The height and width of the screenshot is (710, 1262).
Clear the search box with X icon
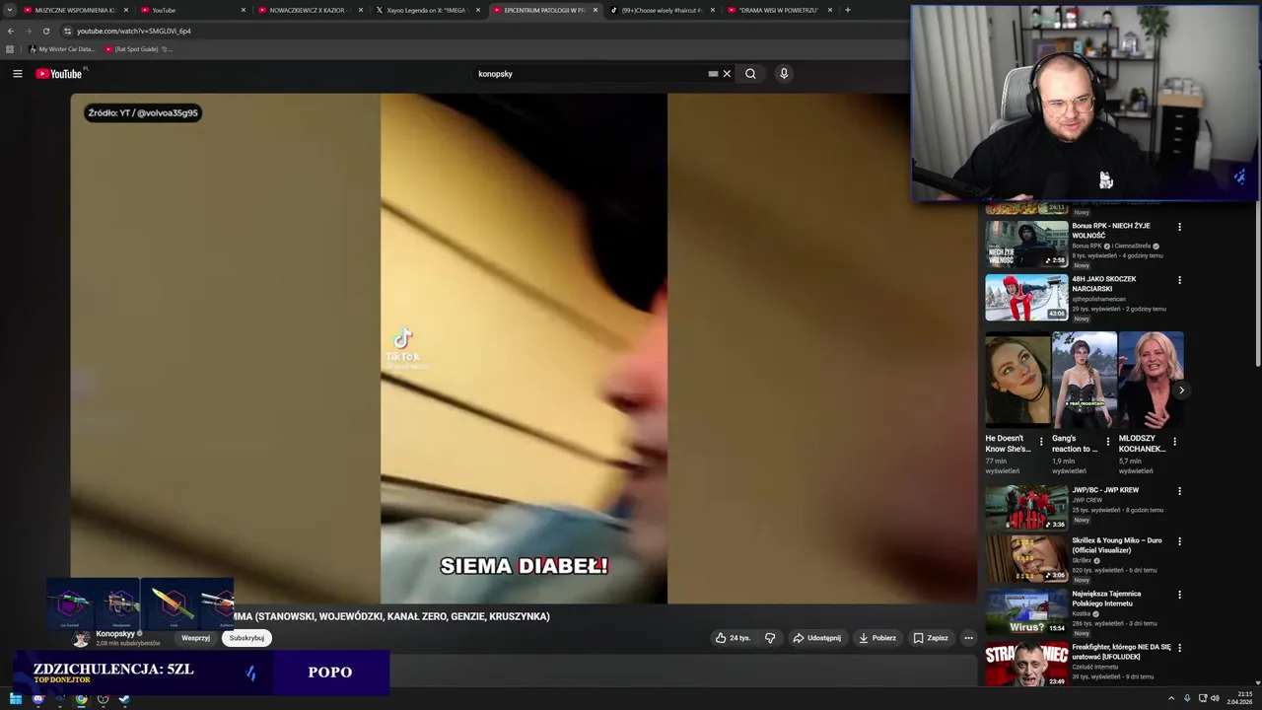pyautogui.click(x=727, y=74)
